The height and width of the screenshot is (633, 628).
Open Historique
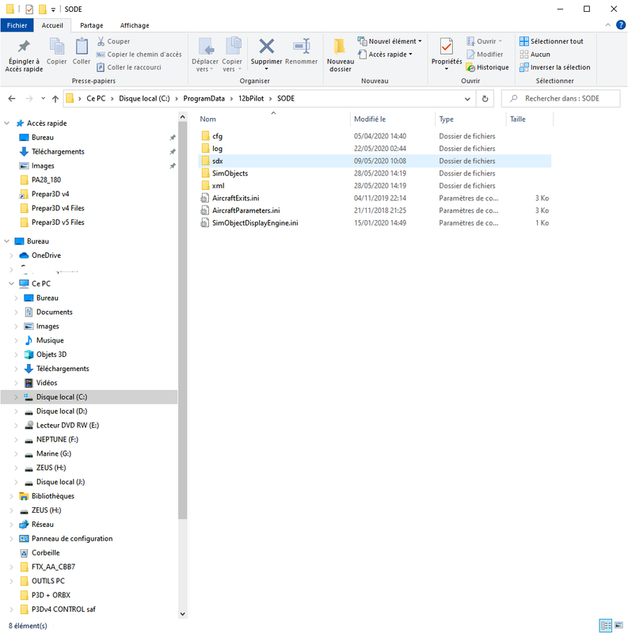coord(487,67)
